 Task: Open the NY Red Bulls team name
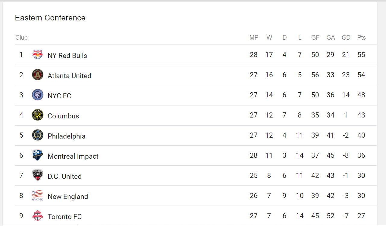click(x=67, y=56)
